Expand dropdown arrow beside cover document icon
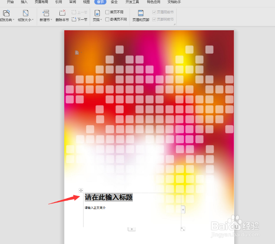This screenshot has height=244, width=275. 81,52
